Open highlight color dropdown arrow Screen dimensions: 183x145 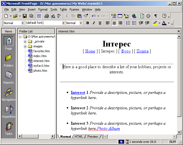tap(159, 23)
